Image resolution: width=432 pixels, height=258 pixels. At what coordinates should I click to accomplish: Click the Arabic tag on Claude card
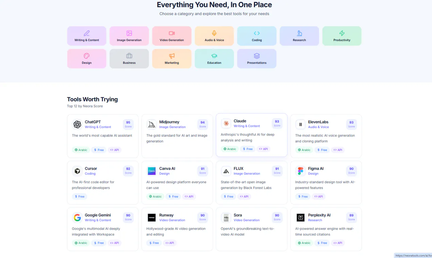coord(230,149)
